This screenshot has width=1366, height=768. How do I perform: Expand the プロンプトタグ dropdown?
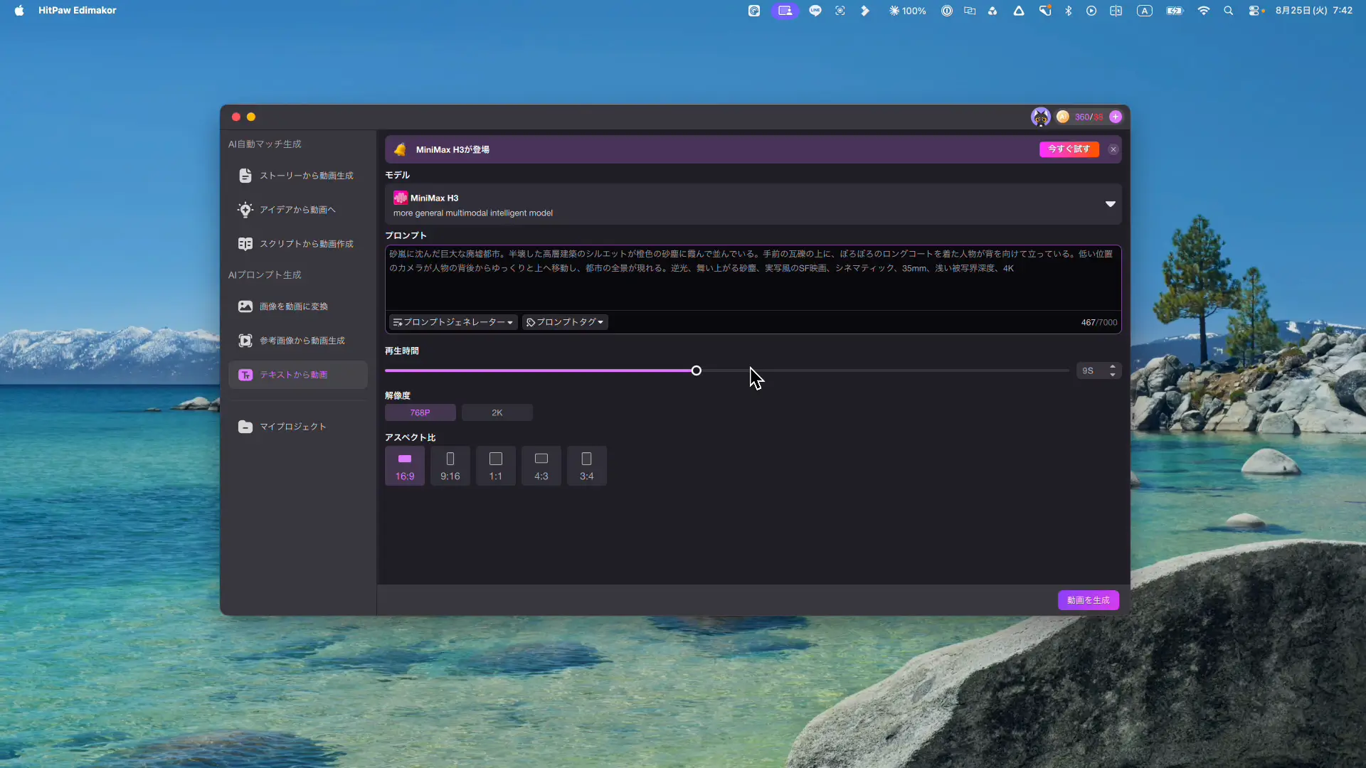pos(565,322)
